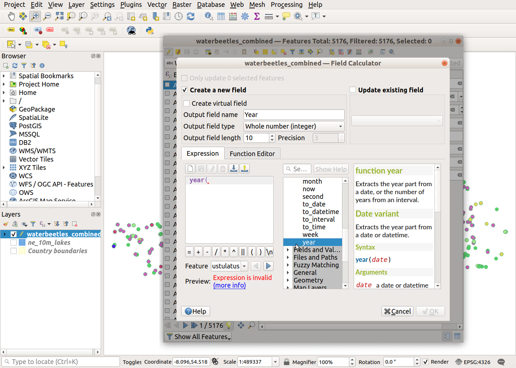Click the Clear expression editor icon
This screenshot has width=516, height=368.
click(x=190, y=169)
